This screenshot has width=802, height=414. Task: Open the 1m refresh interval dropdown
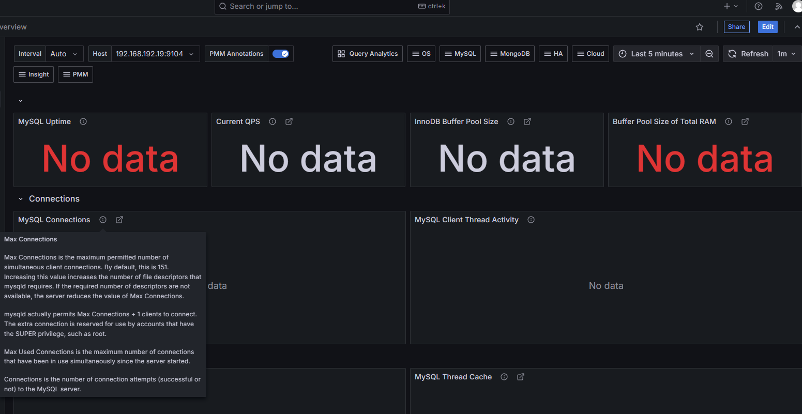786,54
